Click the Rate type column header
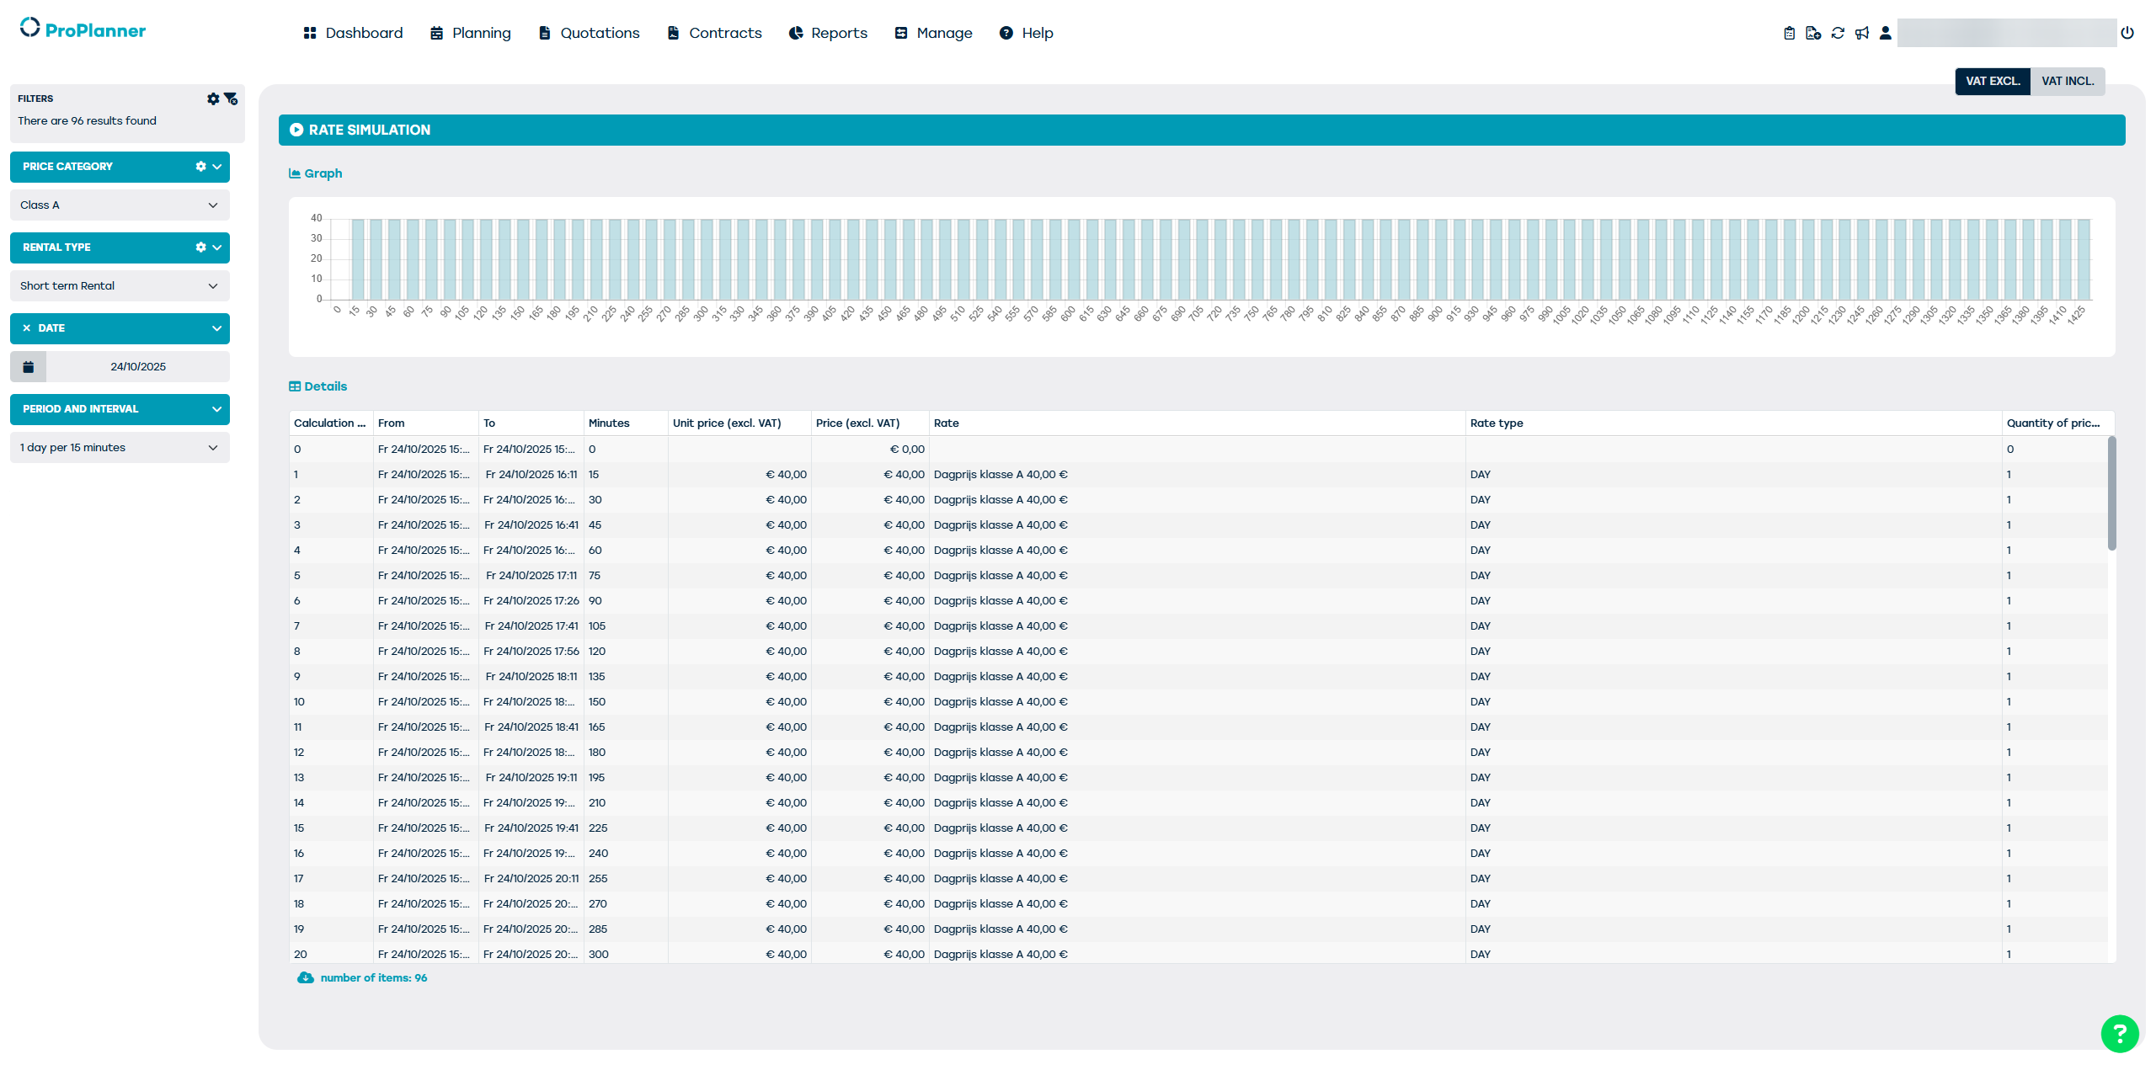This screenshot has height=1070, width=2156. [x=1497, y=423]
